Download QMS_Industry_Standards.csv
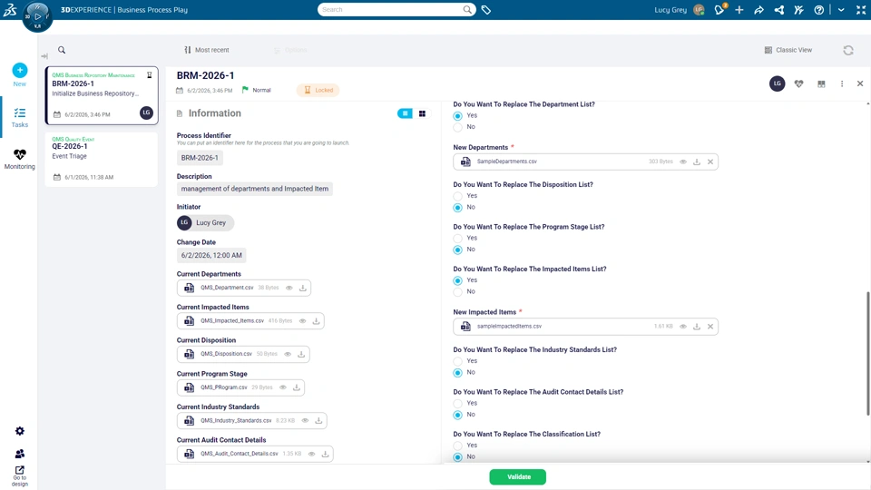The image size is (871, 490). click(318, 420)
